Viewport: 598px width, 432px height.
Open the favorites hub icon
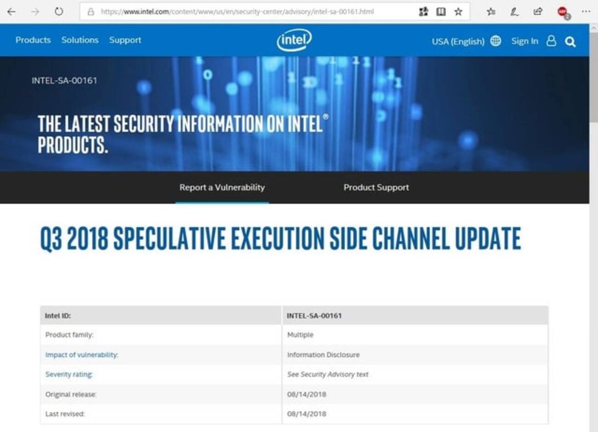(491, 12)
